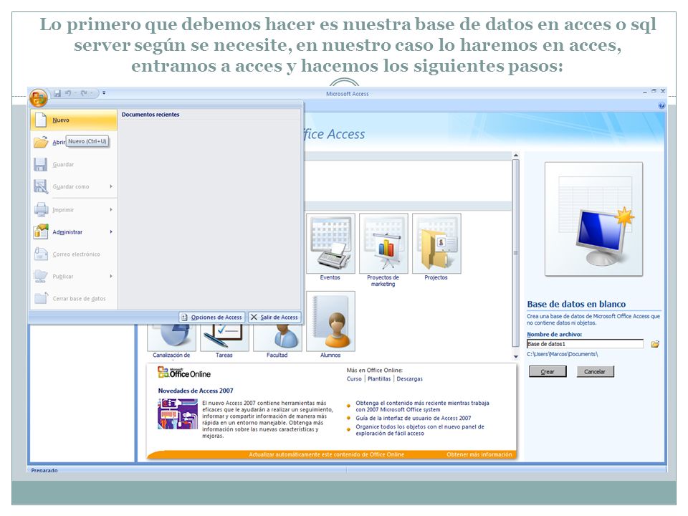
Task: Open Obtenga el contenido más reciente link
Action: [422, 406]
